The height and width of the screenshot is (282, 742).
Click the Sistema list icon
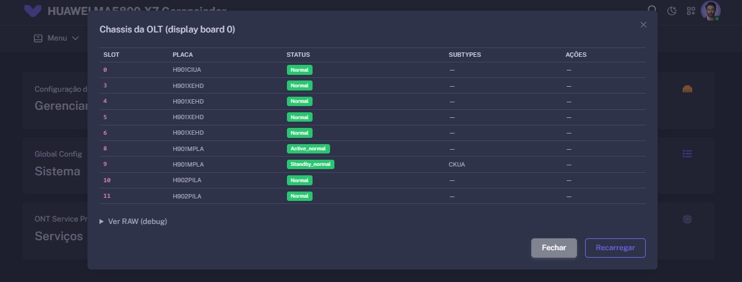pyautogui.click(x=688, y=153)
